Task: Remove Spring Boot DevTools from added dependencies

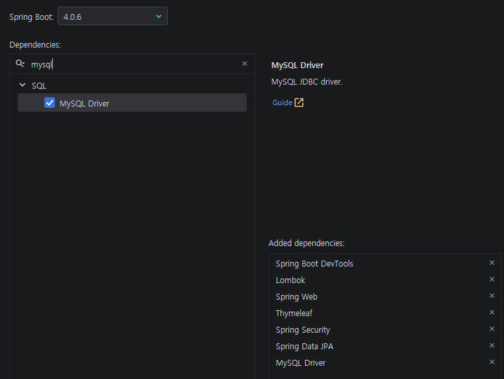Action: [x=492, y=263]
